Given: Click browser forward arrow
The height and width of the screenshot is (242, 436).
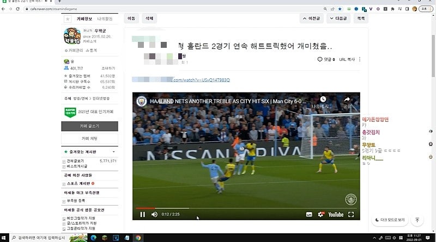Looking at the screenshot, I should (x=10, y=9).
